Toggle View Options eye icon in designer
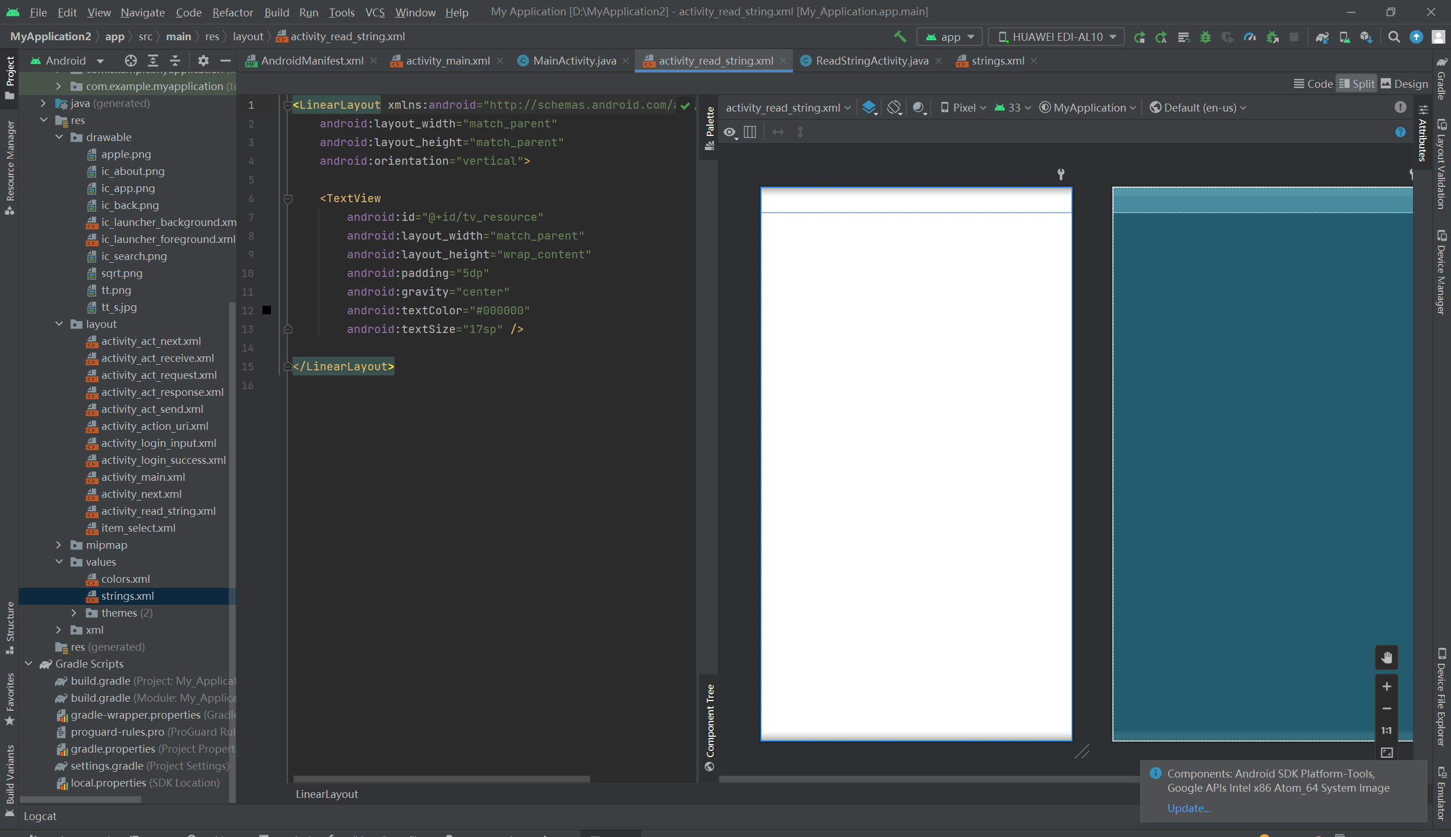Image resolution: width=1451 pixels, height=837 pixels. (x=729, y=132)
